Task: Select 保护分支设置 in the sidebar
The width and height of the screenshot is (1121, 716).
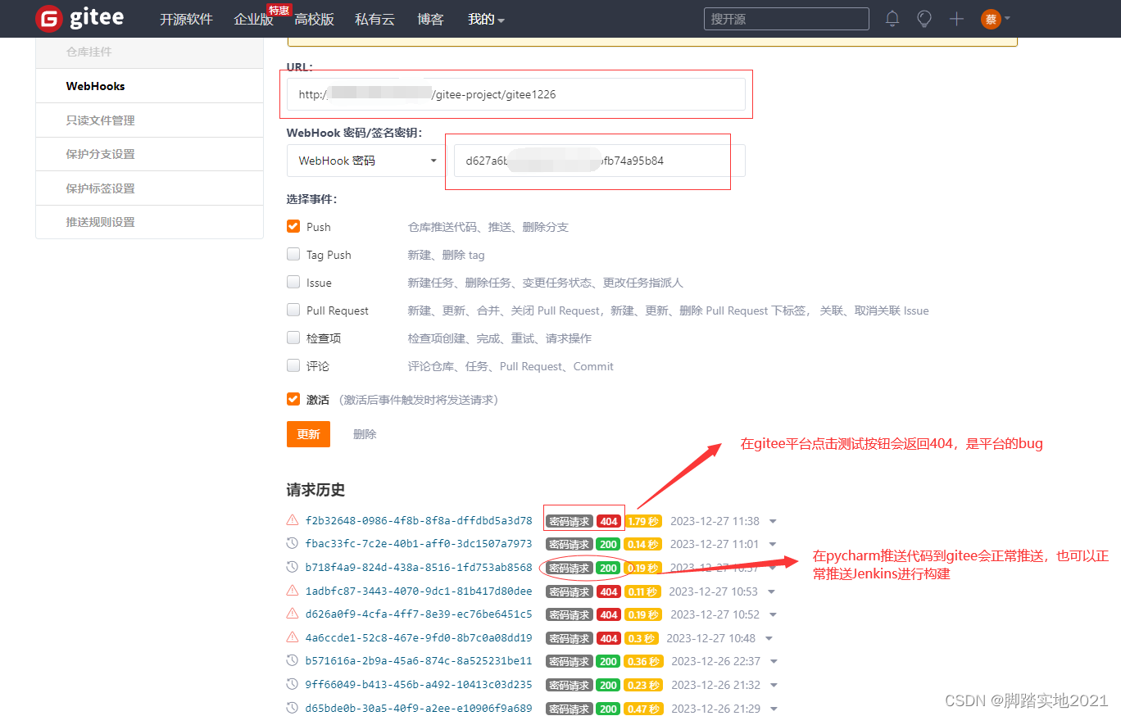Action: click(149, 154)
